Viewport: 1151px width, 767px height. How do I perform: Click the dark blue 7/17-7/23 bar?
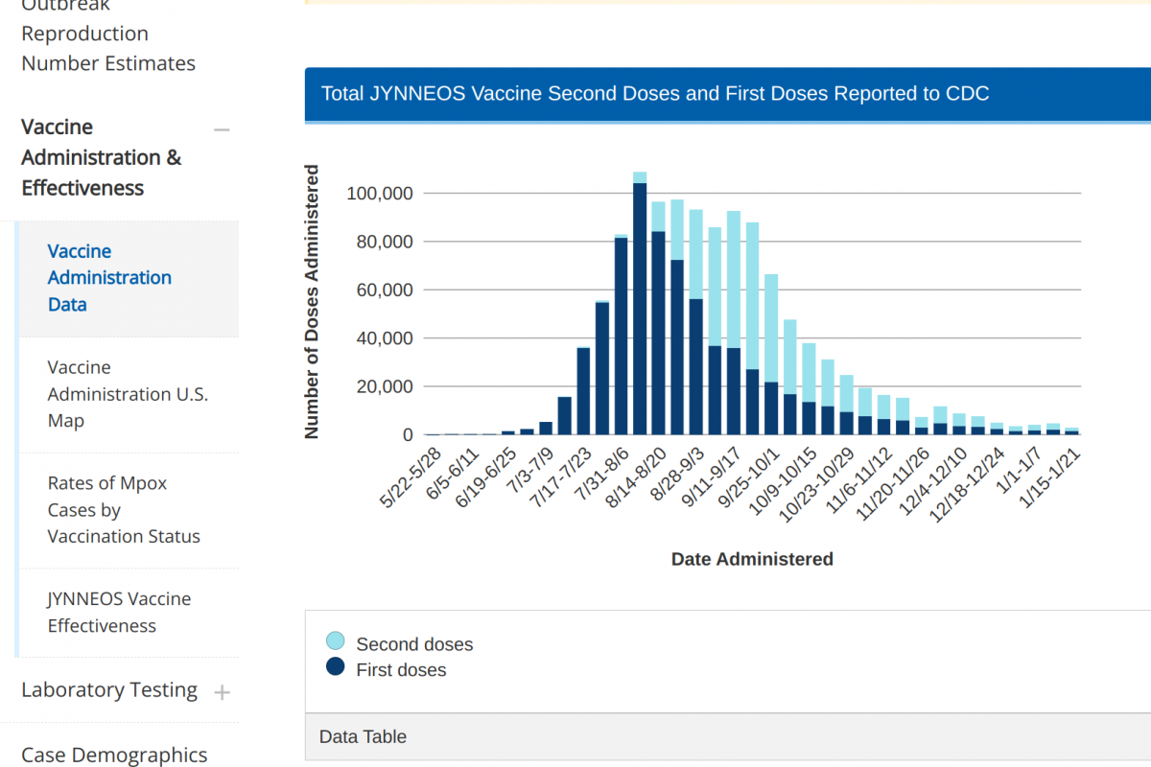click(583, 391)
